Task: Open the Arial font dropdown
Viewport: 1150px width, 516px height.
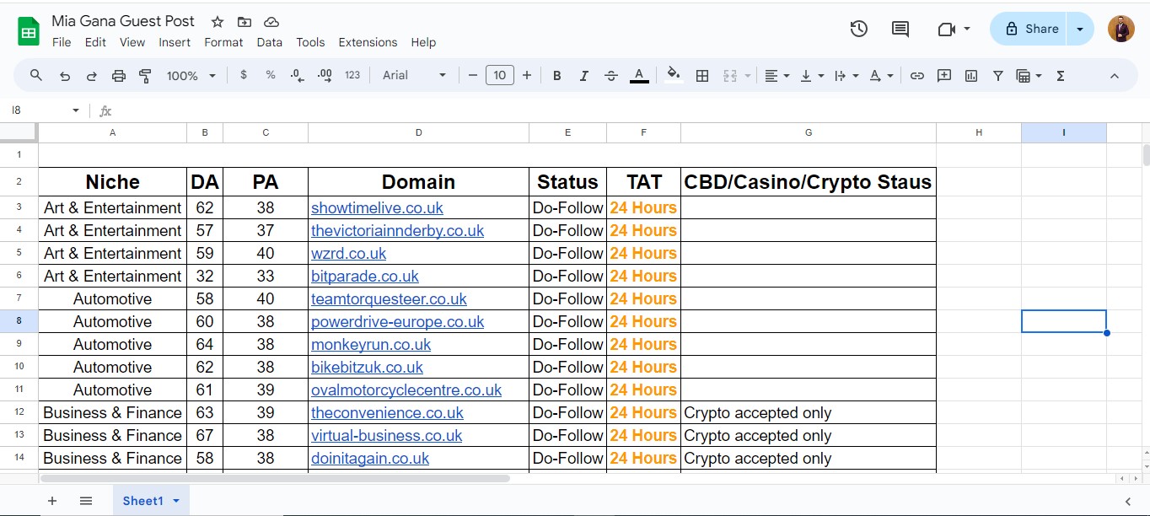Action: pyautogui.click(x=414, y=76)
